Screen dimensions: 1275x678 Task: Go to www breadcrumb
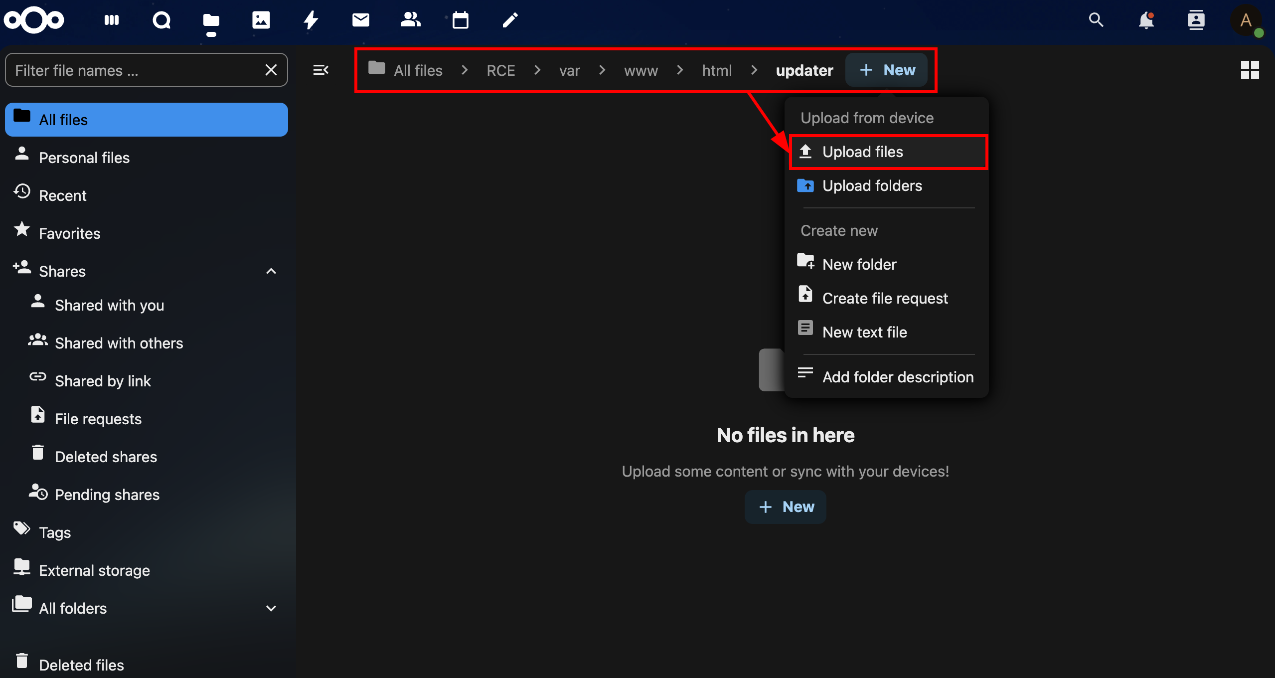[x=641, y=70]
